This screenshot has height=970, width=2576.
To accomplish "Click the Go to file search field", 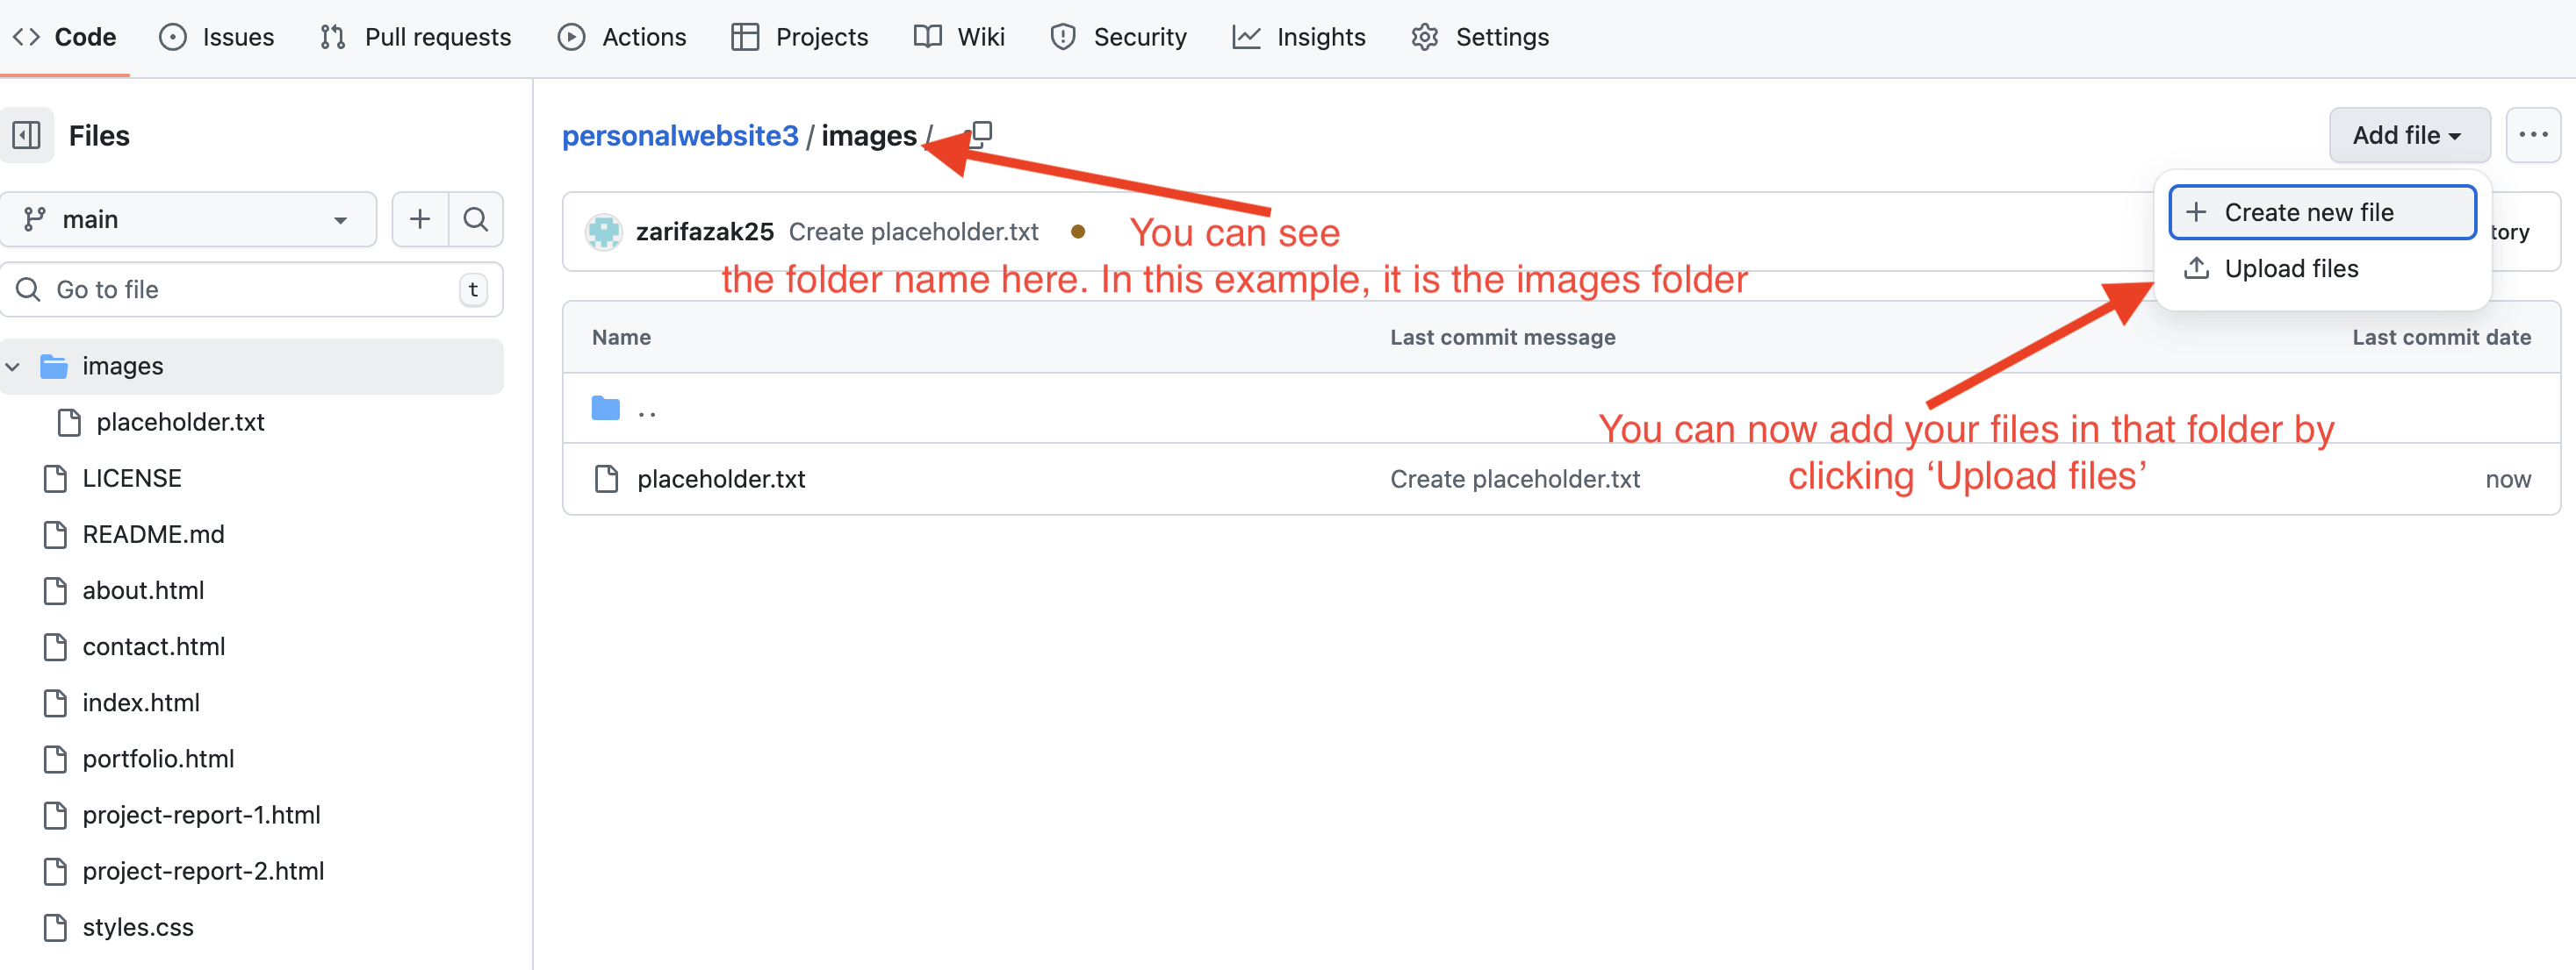I will point(250,289).
